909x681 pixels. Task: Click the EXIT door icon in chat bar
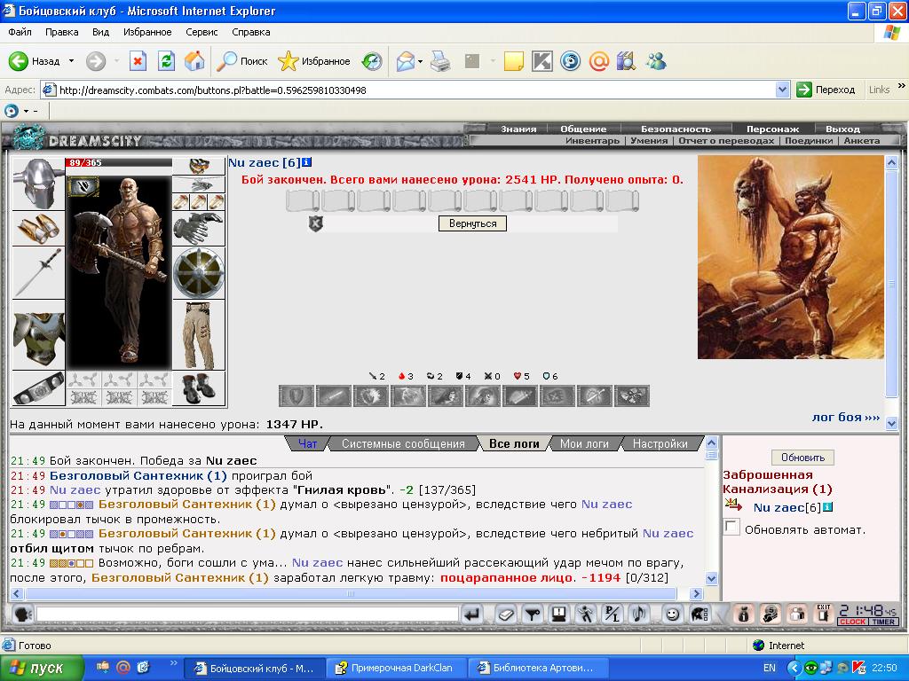point(823,614)
